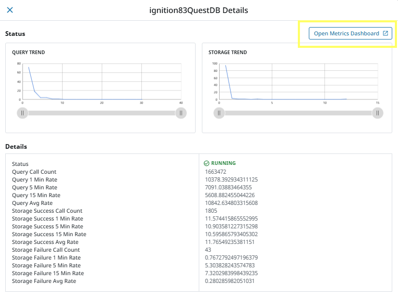Viewport: 398px width, 297px height.
Task: Select Storage Failure Avg Rate label
Action: point(44,281)
